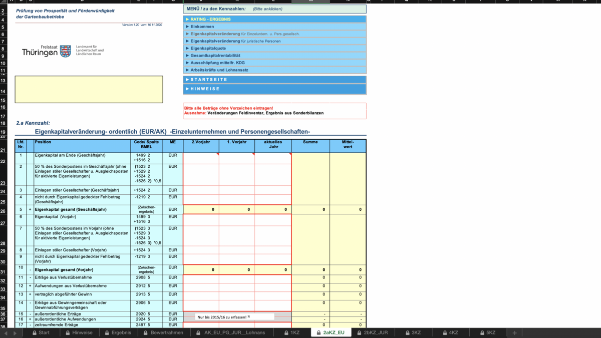This screenshot has width=601, height=338.
Task: Switch to the Hinweise sheet tab
Action: 79,332
